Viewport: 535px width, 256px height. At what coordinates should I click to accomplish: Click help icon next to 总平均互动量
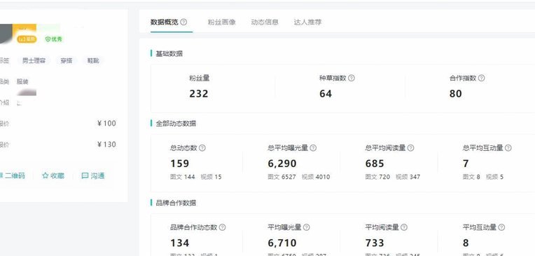508,148
